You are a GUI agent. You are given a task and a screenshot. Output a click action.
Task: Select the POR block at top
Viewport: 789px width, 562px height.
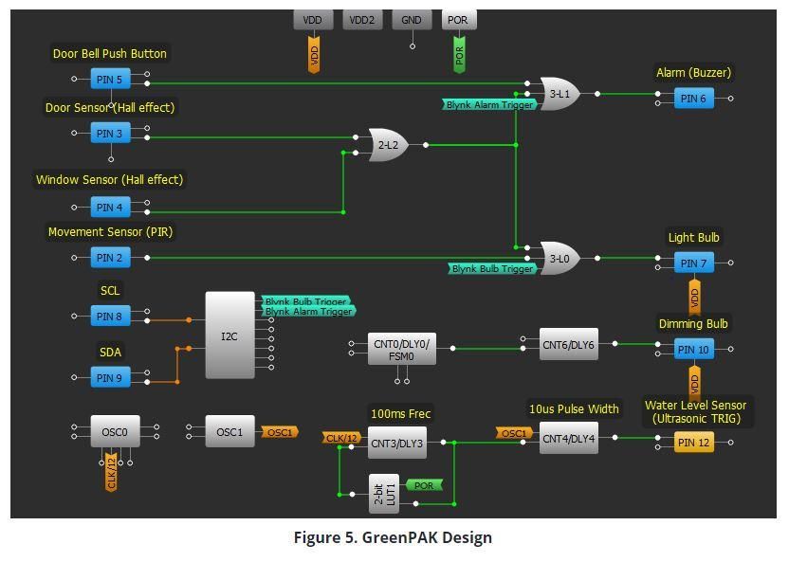[x=458, y=20]
